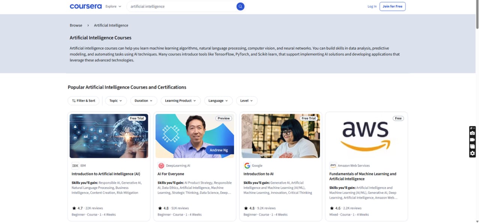Click the DeepLearning.AI provider logo
This screenshot has width=479, height=223.
click(x=161, y=165)
